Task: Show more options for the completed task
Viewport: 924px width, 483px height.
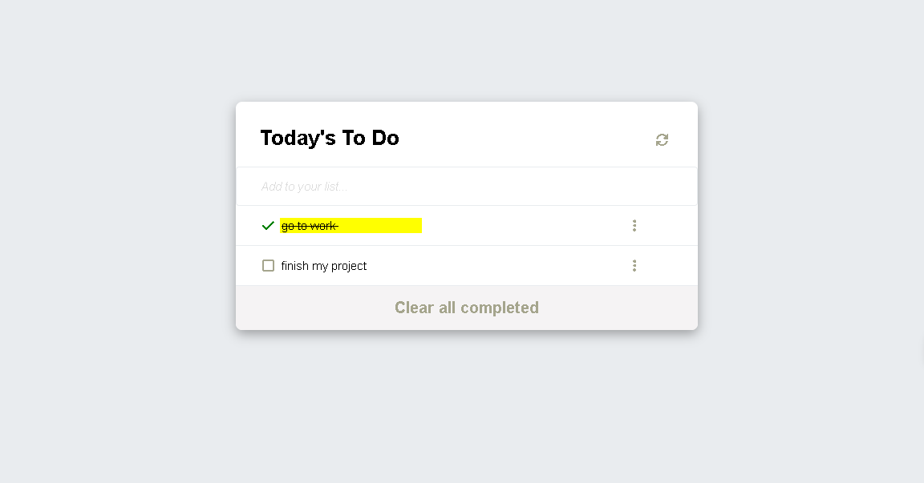Action: click(x=634, y=226)
